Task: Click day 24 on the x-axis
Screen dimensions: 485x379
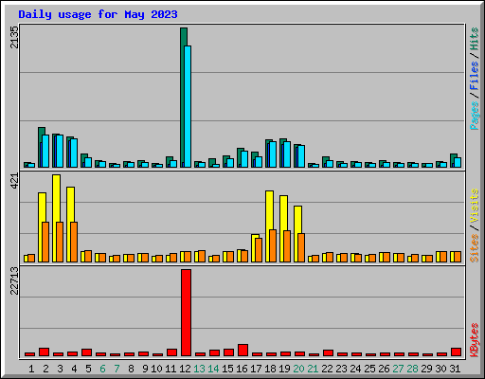Action: click(x=355, y=369)
